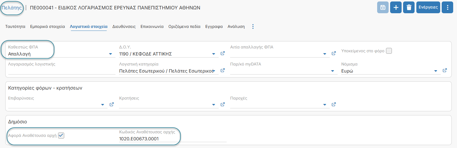Open the Παροχές external link icon
The width and height of the screenshot is (457, 148).
coord(334,104)
